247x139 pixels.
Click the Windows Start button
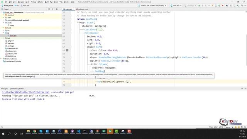[x=3, y=134]
